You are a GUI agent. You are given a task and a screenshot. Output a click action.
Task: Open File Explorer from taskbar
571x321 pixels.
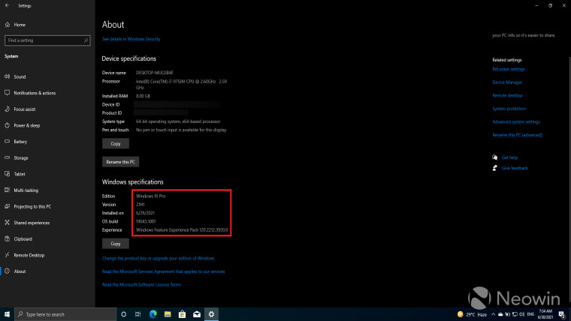coord(168,314)
